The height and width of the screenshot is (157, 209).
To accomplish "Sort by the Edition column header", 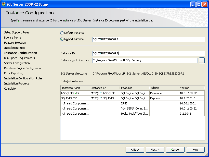I will pos(164,88).
